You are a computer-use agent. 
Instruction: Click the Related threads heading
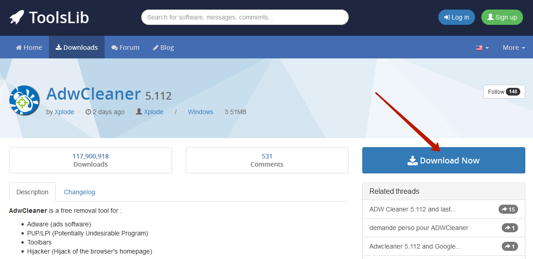tap(394, 192)
